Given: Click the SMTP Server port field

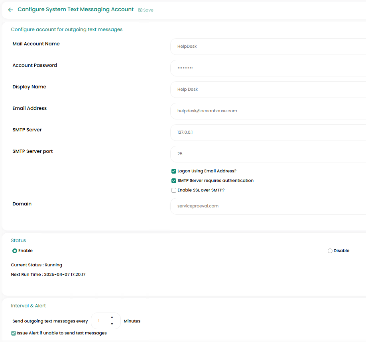Looking at the screenshot, I should pos(268,154).
